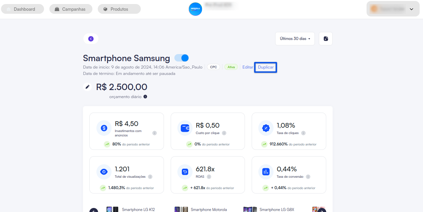423x212 pixels.
Task: Click the report export icon button
Action: (x=326, y=39)
